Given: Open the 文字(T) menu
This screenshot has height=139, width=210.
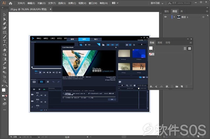Looking at the screenshot, I should coord(52,3).
